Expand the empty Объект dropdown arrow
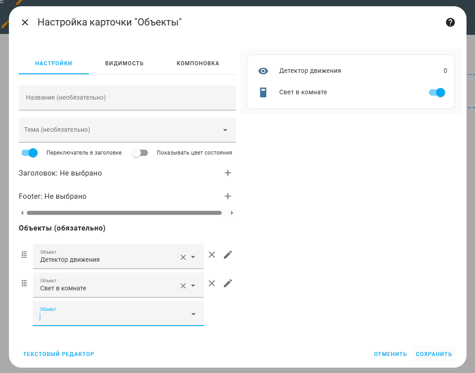 pos(193,314)
